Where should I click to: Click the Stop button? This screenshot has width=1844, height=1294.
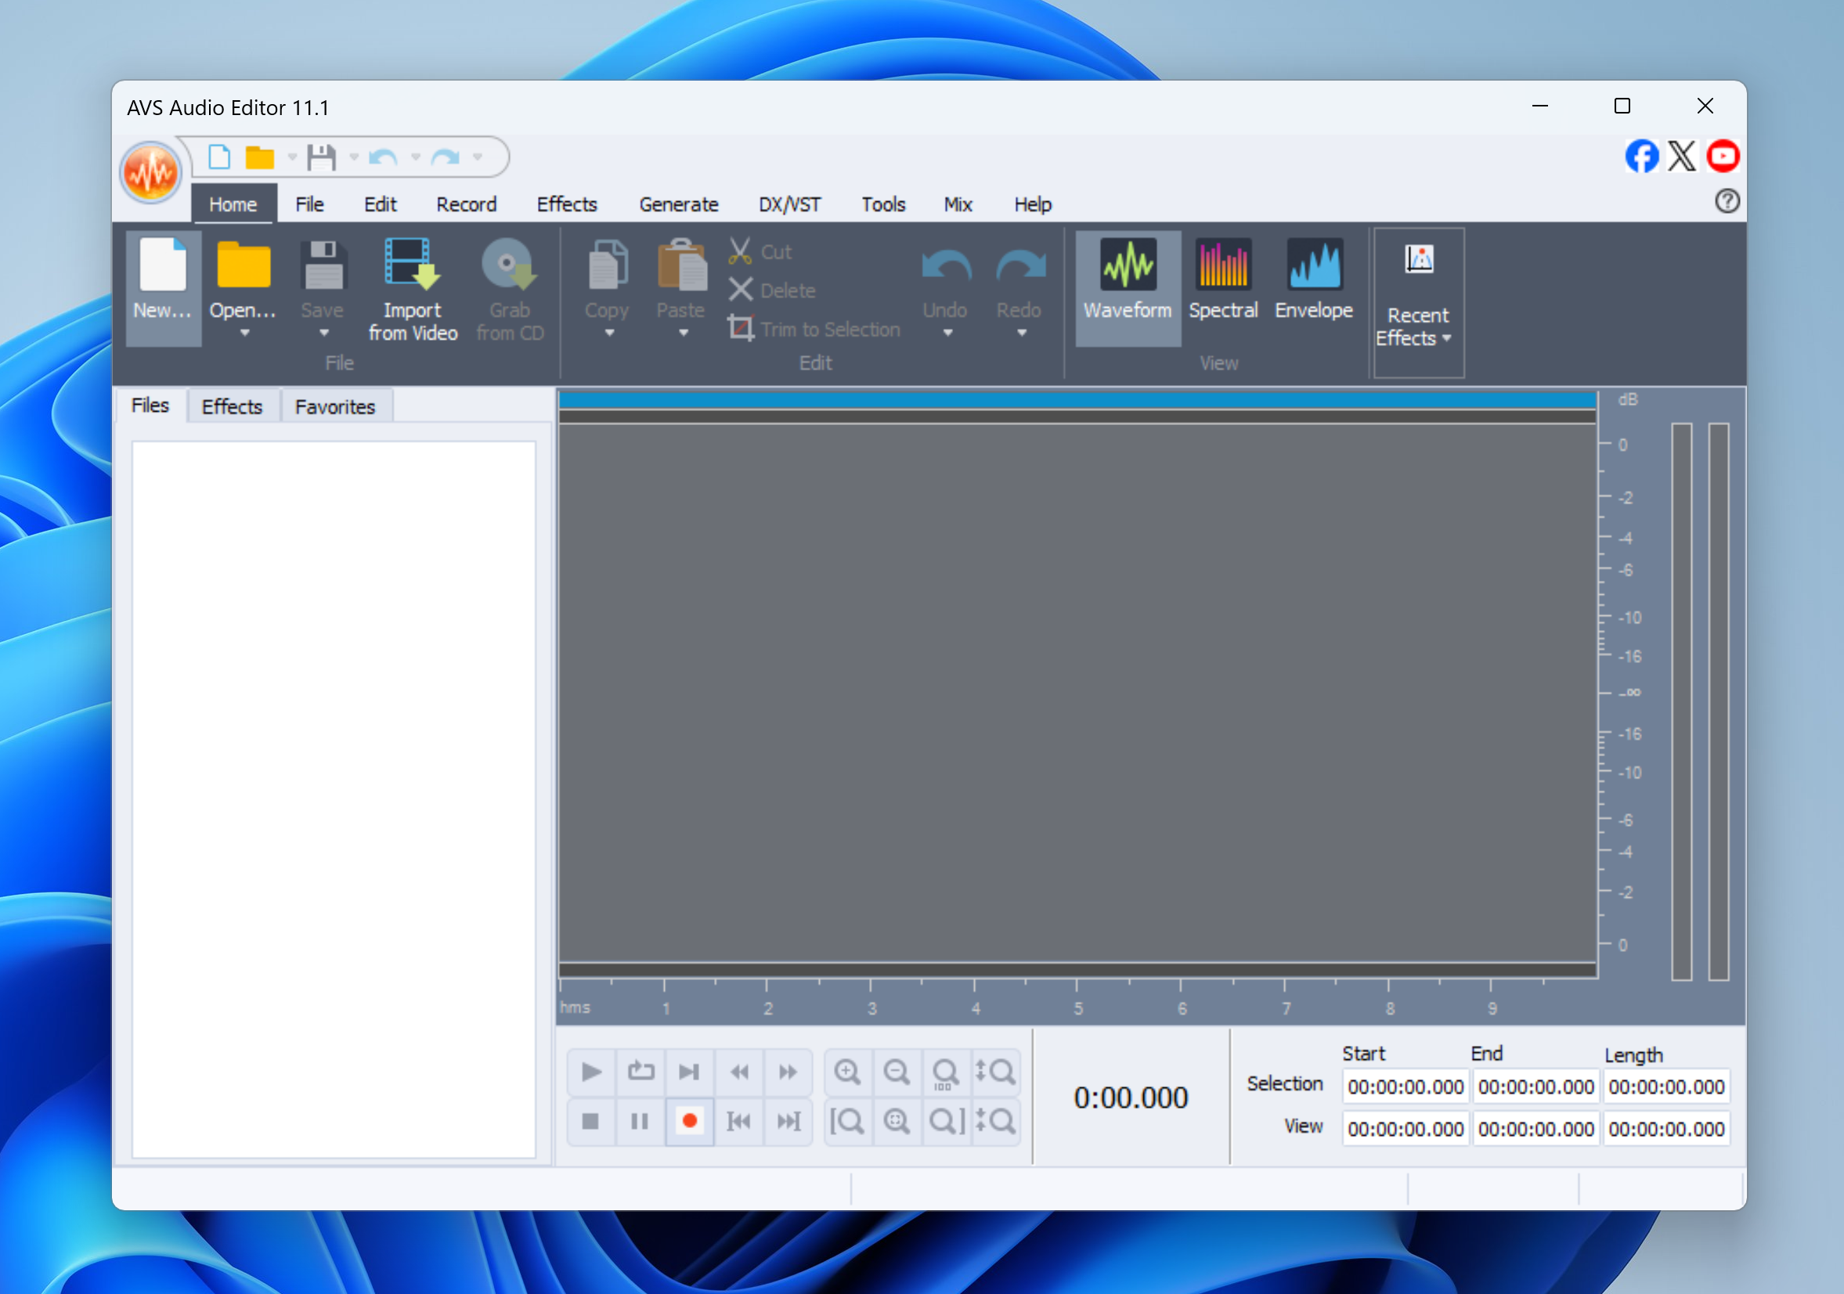click(x=591, y=1121)
